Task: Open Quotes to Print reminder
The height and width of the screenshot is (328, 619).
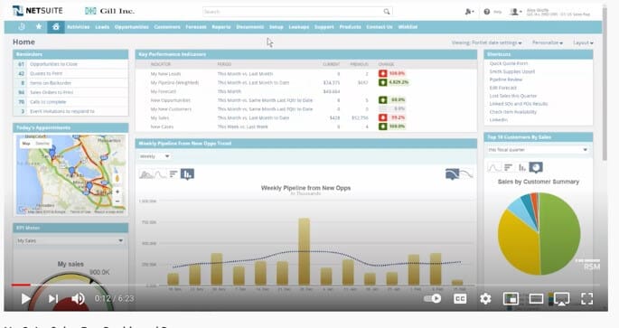Action: click(46, 73)
